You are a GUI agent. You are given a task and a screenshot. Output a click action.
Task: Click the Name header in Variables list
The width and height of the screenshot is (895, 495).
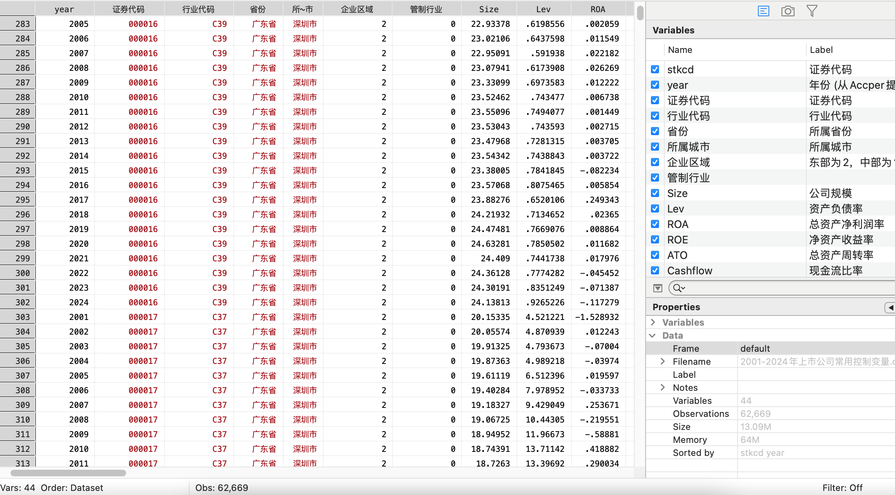(680, 50)
